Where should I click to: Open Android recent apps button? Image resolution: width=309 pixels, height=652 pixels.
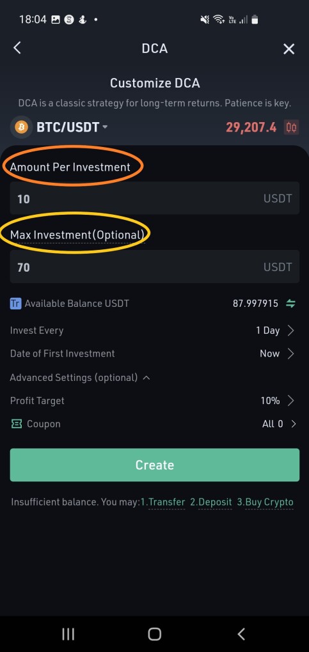(x=68, y=633)
